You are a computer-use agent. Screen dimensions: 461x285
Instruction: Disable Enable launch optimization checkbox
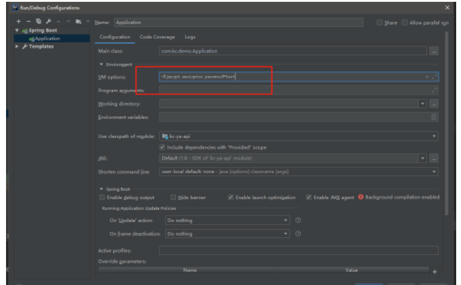click(x=231, y=197)
